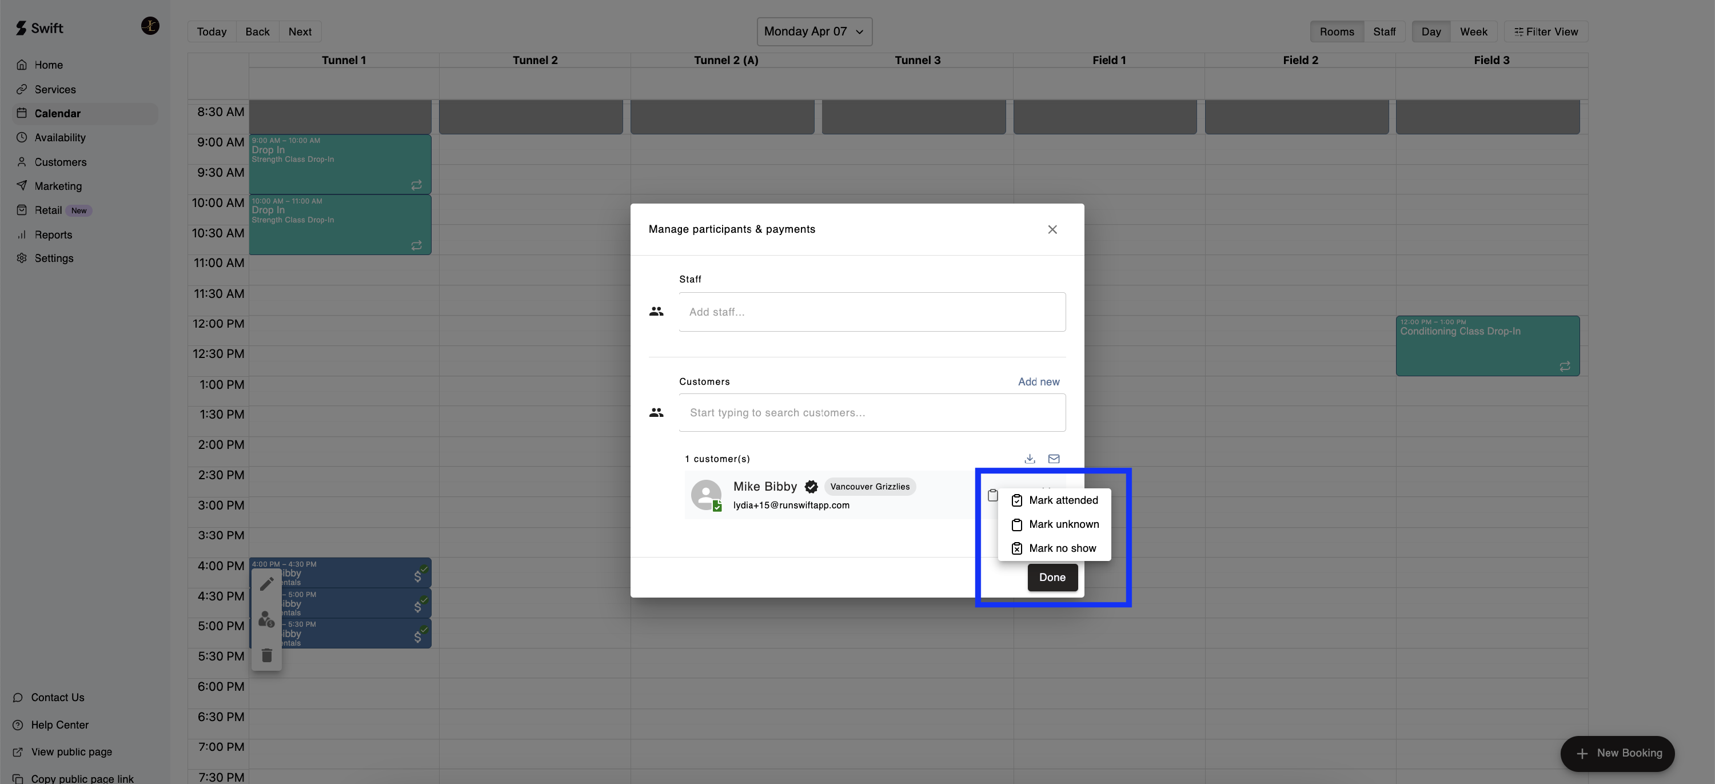The height and width of the screenshot is (784, 1715).
Task: Click the profile avatar near Swift logo
Action: [x=150, y=26]
